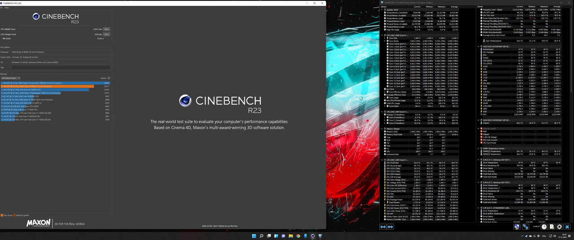This screenshot has width=574, height=240.
Task: Open the POL language indicator in tray
Action: [x=544, y=236]
